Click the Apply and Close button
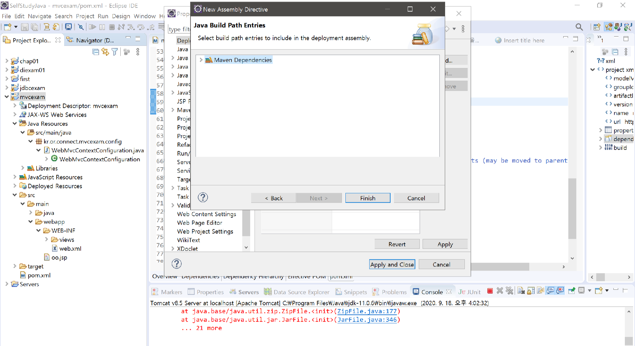This screenshot has height=346, width=635. (392, 264)
